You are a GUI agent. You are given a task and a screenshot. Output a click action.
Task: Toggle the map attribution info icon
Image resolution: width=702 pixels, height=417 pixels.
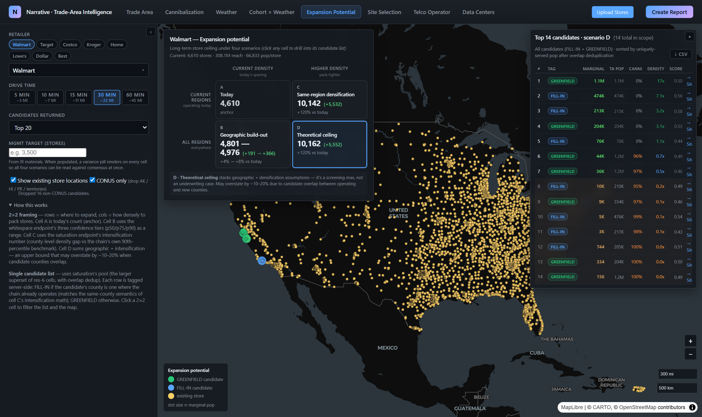click(x=692, y=407)
